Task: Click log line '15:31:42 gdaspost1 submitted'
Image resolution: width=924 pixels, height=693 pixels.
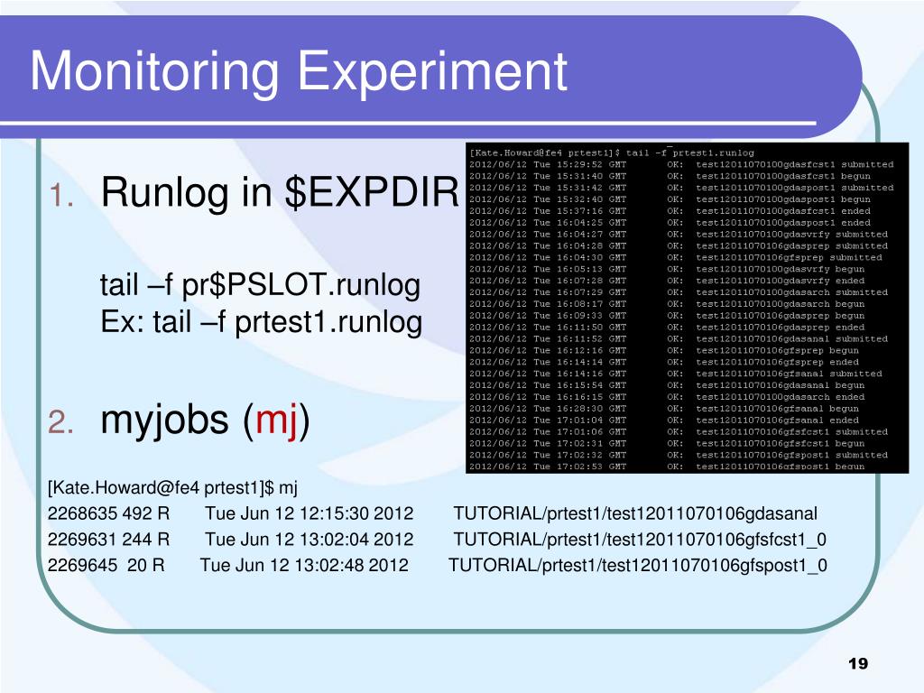Action: pyautogui.click(x=681, y=188)
